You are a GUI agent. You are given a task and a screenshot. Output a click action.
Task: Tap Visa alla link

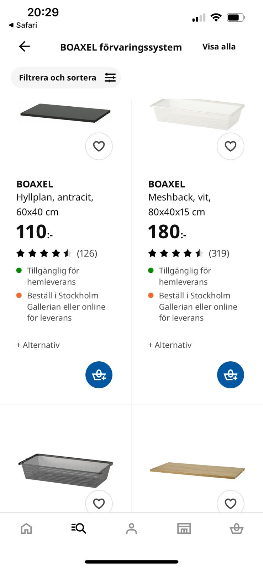(219, 47)
